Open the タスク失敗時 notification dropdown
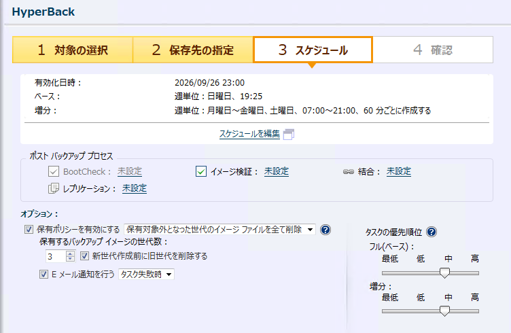The height and width of the screenshot is (333, 511). (146, 275)
